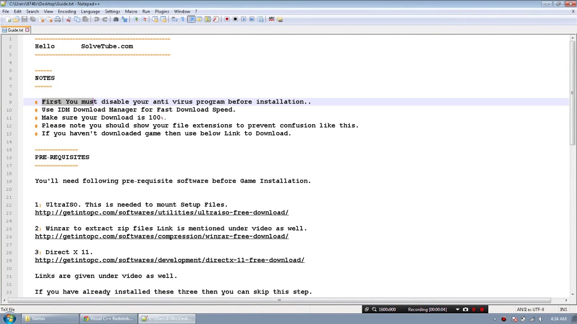577x324 pixels.
Task: Toggle Show All Characters pilcrow button
Action: [x=183, y=19]
